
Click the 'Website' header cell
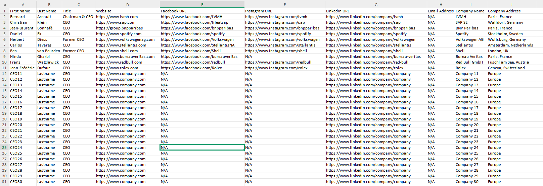tap(128, 11)
